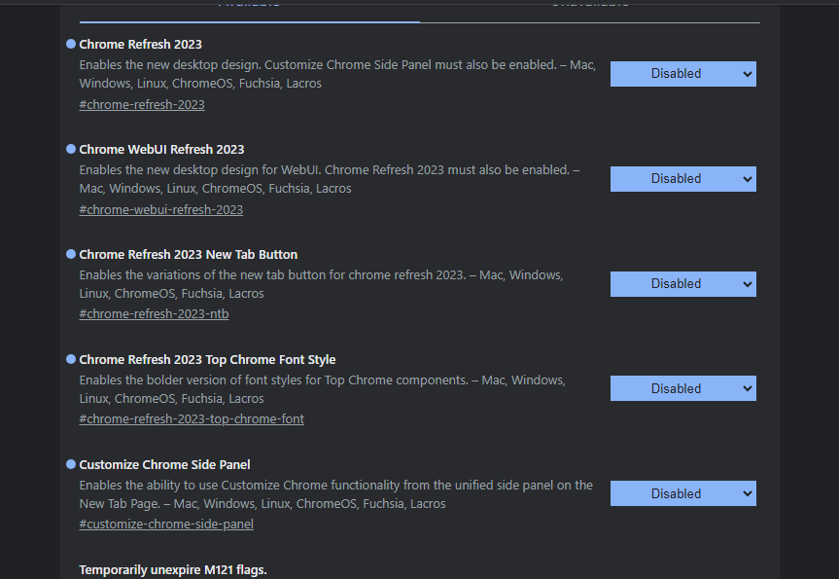The image size is (839, 579).
Task: Click the Customize Chrome Side Panel title
Action: [163, 464]
